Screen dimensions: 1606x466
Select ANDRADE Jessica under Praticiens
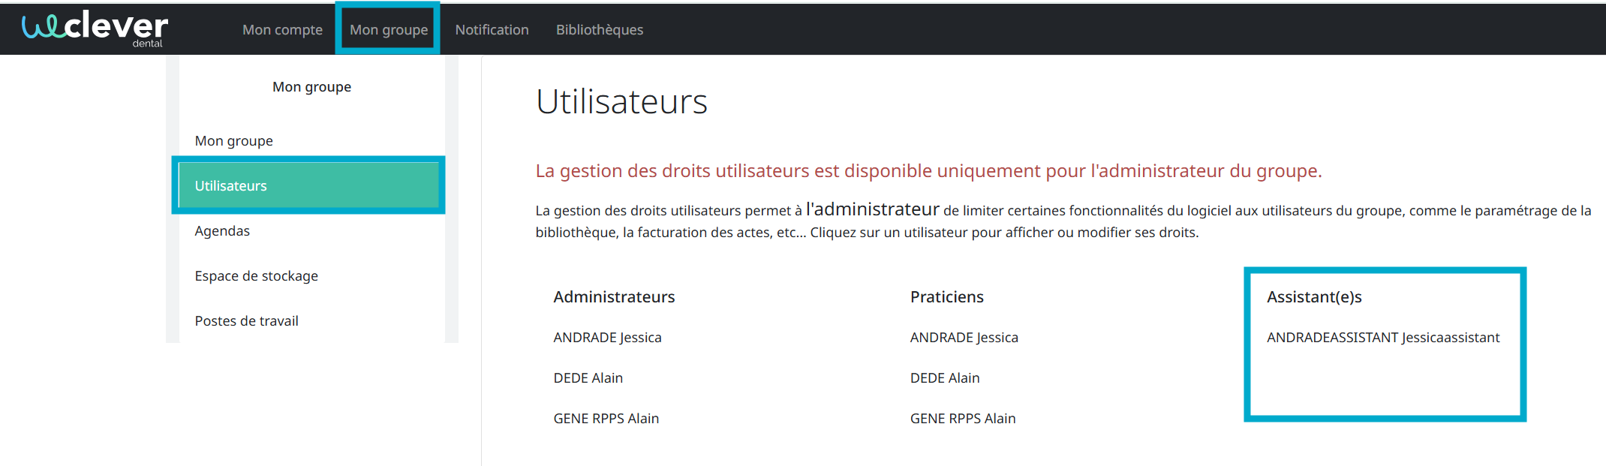coord(964,338)
